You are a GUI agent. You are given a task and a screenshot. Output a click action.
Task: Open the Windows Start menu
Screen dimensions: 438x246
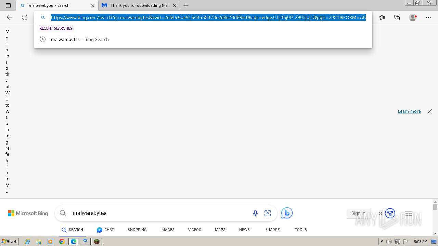coord(10,242)
